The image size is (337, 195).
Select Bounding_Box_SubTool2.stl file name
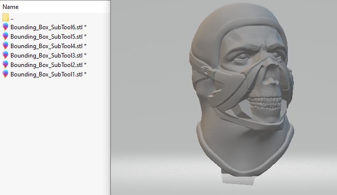48,65
